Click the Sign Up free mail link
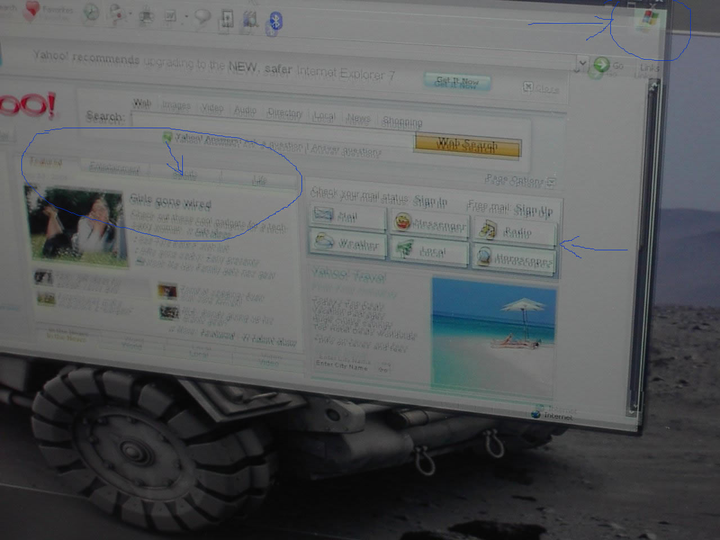The width and height of the screenshot is (720, 540). [x=533, y=210]
